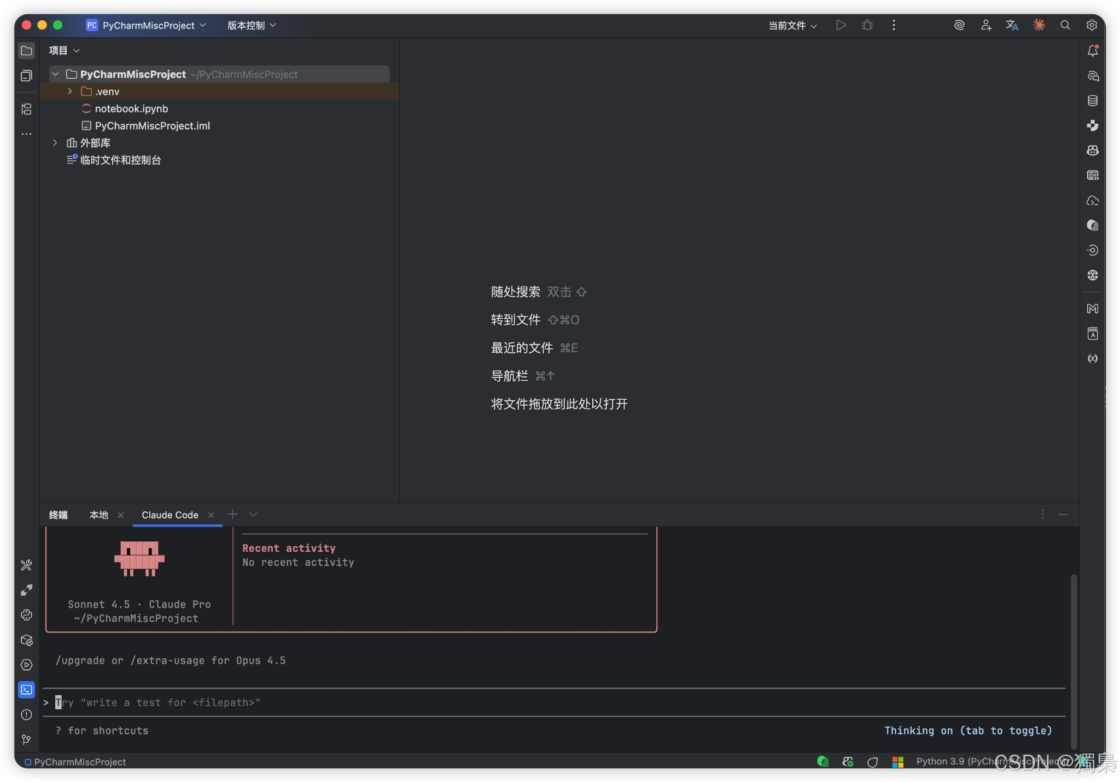
Task: Open the Git branch tool window
Action: point(26,739)
